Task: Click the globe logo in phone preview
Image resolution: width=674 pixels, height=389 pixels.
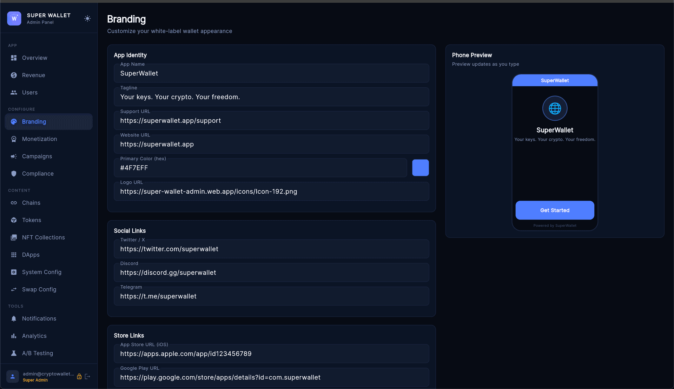Action: pos(555,108)
